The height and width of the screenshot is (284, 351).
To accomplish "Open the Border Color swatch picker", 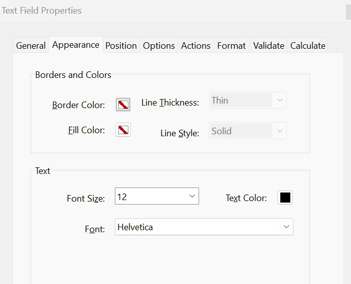I will tap(123, 105).
